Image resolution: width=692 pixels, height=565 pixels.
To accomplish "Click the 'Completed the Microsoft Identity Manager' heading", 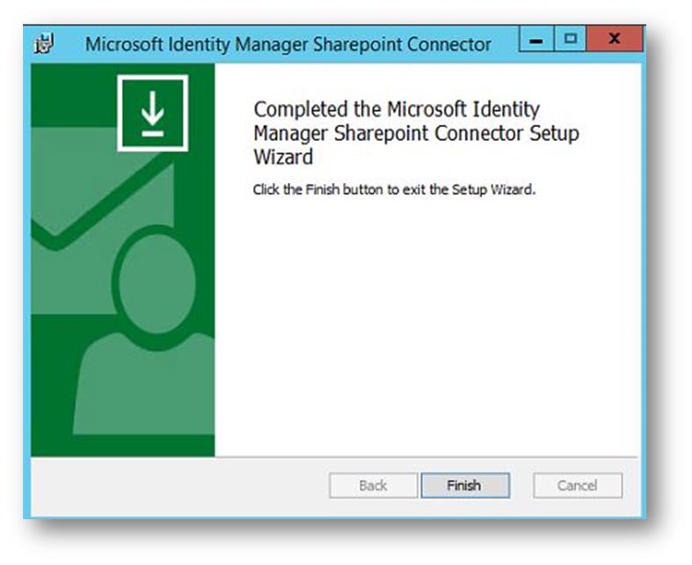I will pyautogui.click(x=416, y=133).
